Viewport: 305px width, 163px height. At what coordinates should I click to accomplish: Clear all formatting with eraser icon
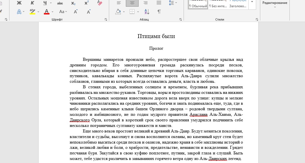click(100, 3)
